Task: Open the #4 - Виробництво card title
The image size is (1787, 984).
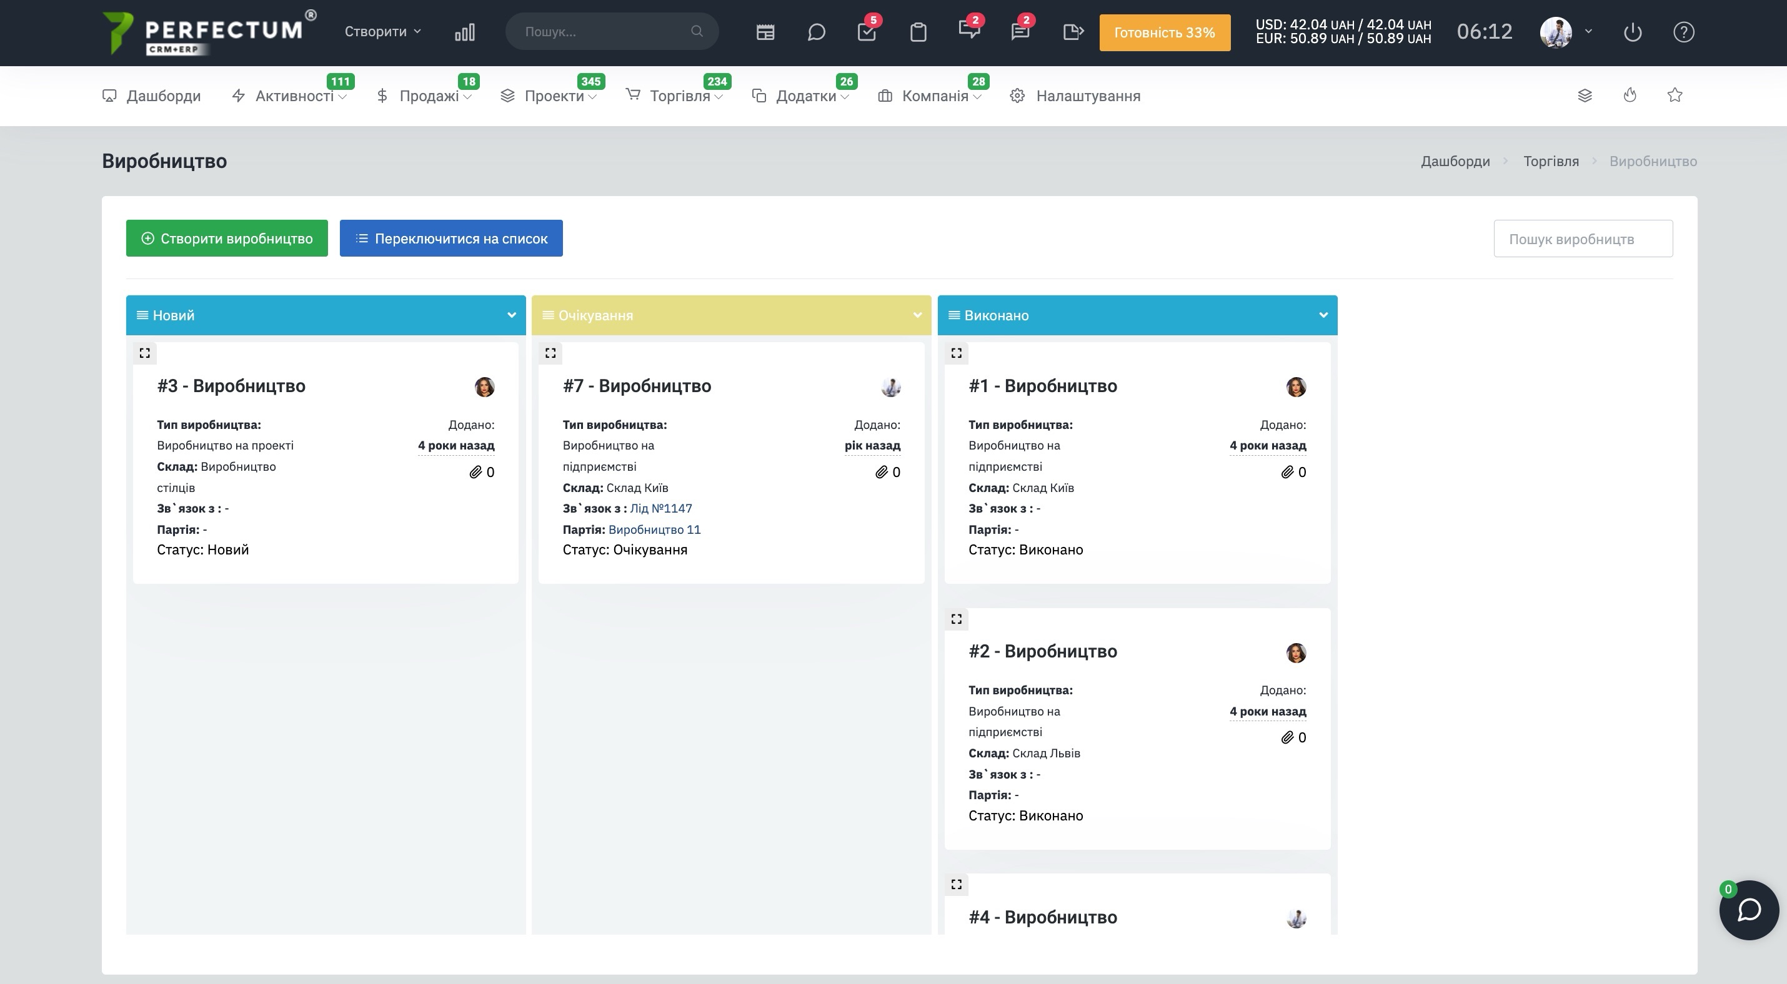Action: click(1043, 917)
